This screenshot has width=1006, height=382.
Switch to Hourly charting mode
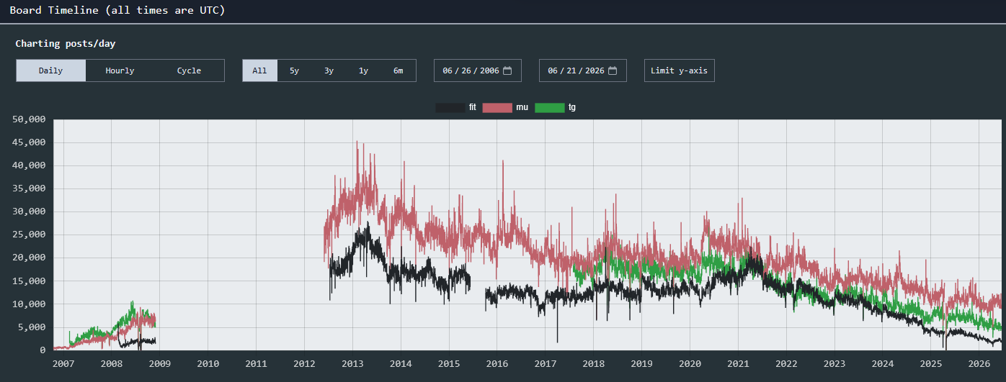[x=120, y=71]
